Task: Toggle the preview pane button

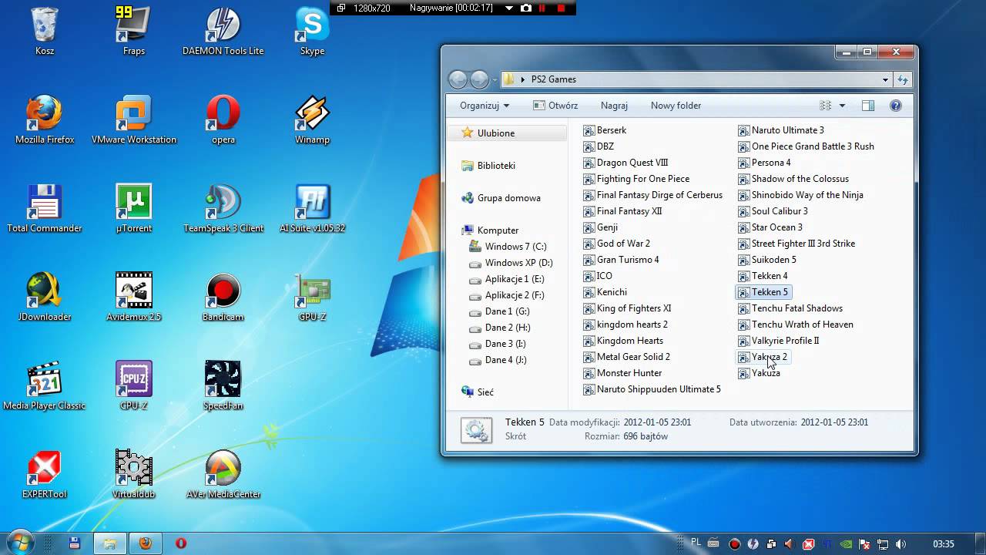Action: point(868,106)
